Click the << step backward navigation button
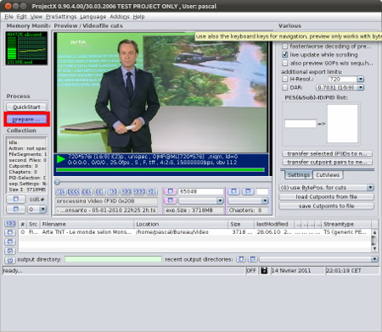This screenshot has height=332, width=382. coord(87,192)
